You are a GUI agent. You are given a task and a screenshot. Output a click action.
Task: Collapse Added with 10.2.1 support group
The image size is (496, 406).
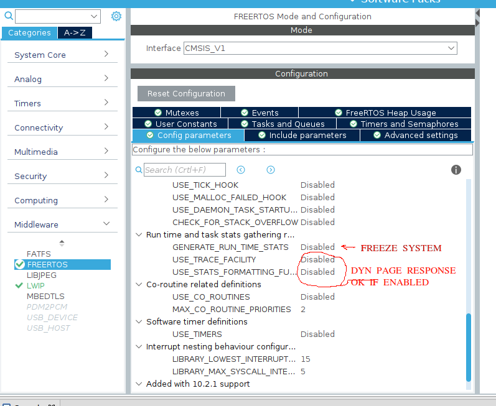click(139, 384)
